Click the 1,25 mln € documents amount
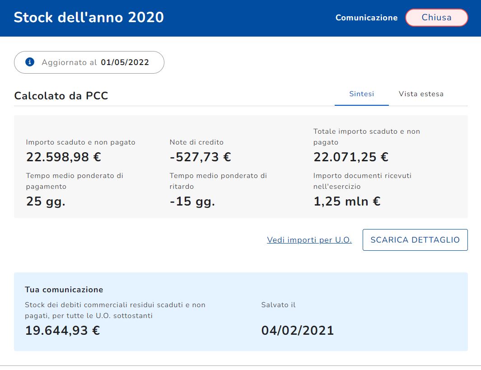 click(347, 201)
